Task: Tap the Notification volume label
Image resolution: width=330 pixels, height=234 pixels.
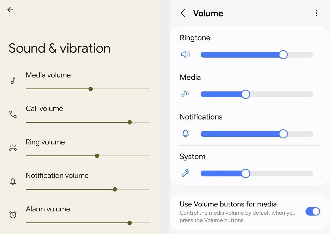Action: 57,175
